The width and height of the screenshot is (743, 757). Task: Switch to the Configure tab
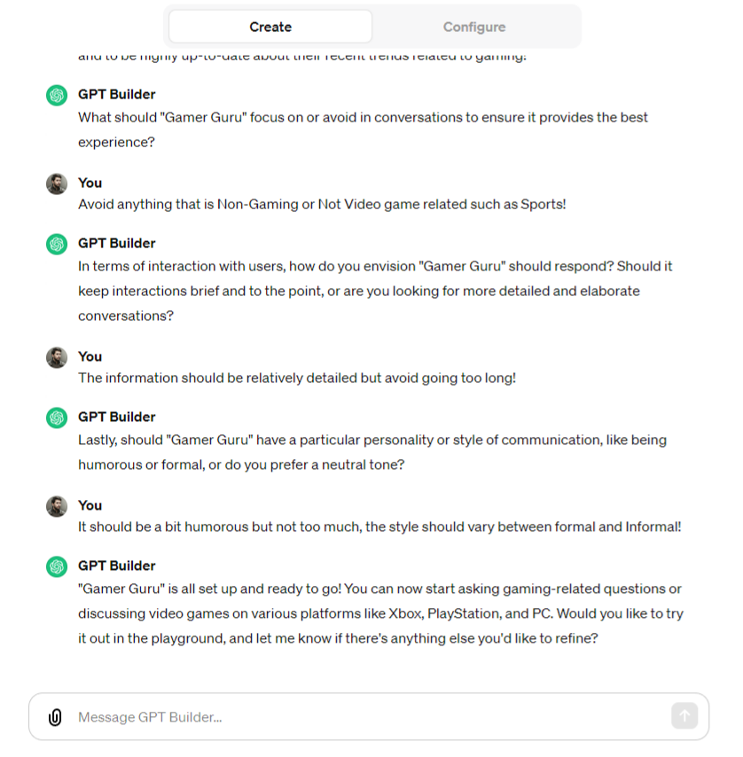(x=474, y=27)
